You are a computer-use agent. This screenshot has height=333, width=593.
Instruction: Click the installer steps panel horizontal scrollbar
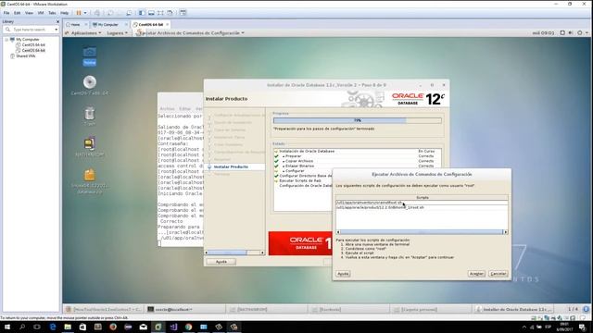pos(234,253)
